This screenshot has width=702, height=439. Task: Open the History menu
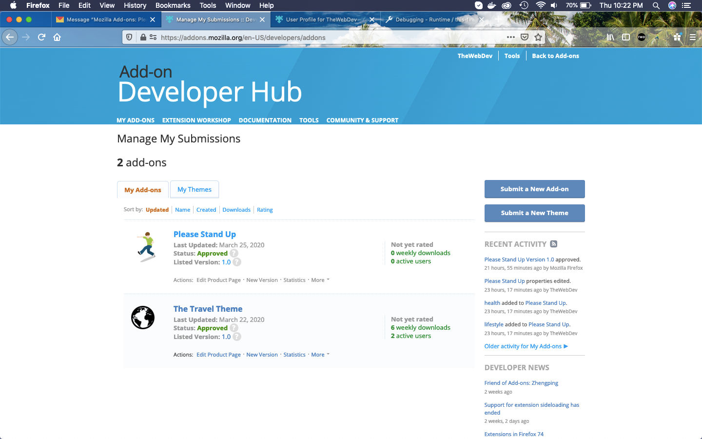(x=135, y=5)
